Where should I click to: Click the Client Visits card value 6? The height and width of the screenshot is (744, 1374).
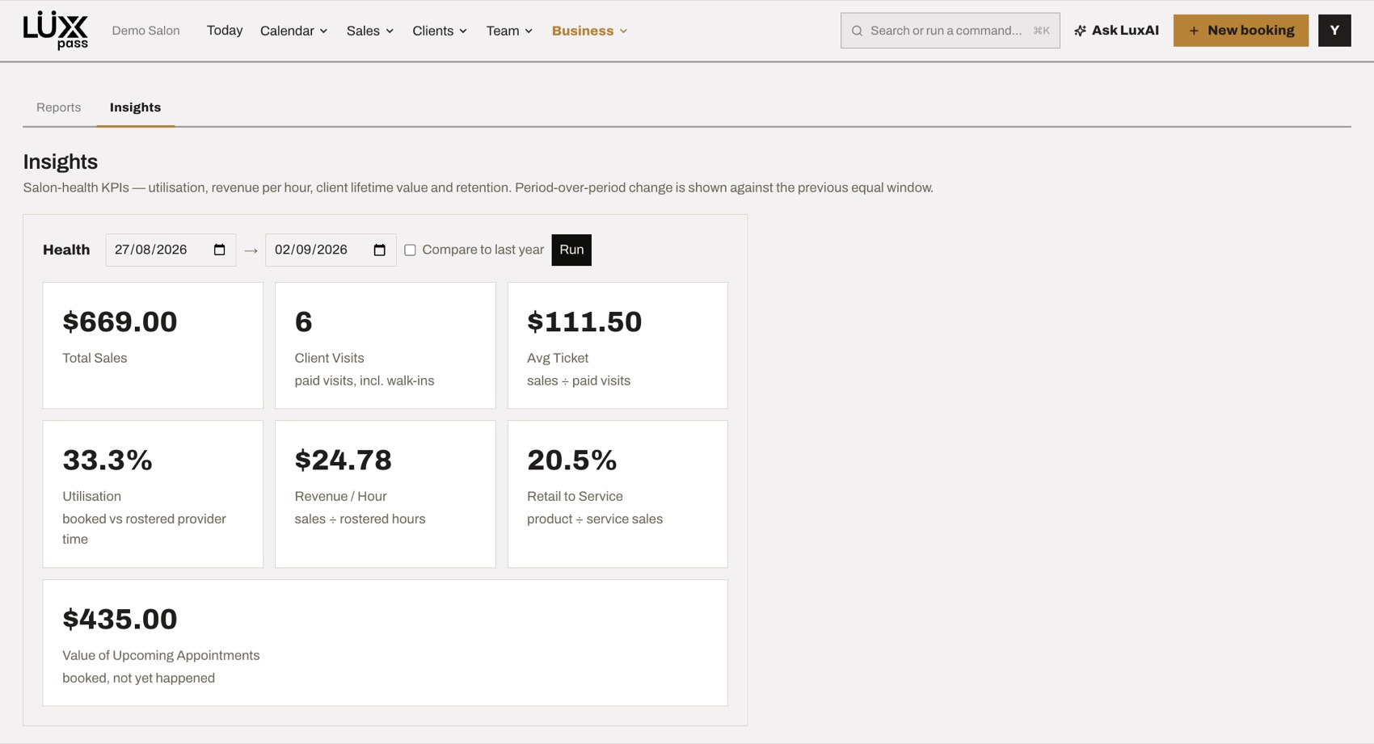pos(303,322)
